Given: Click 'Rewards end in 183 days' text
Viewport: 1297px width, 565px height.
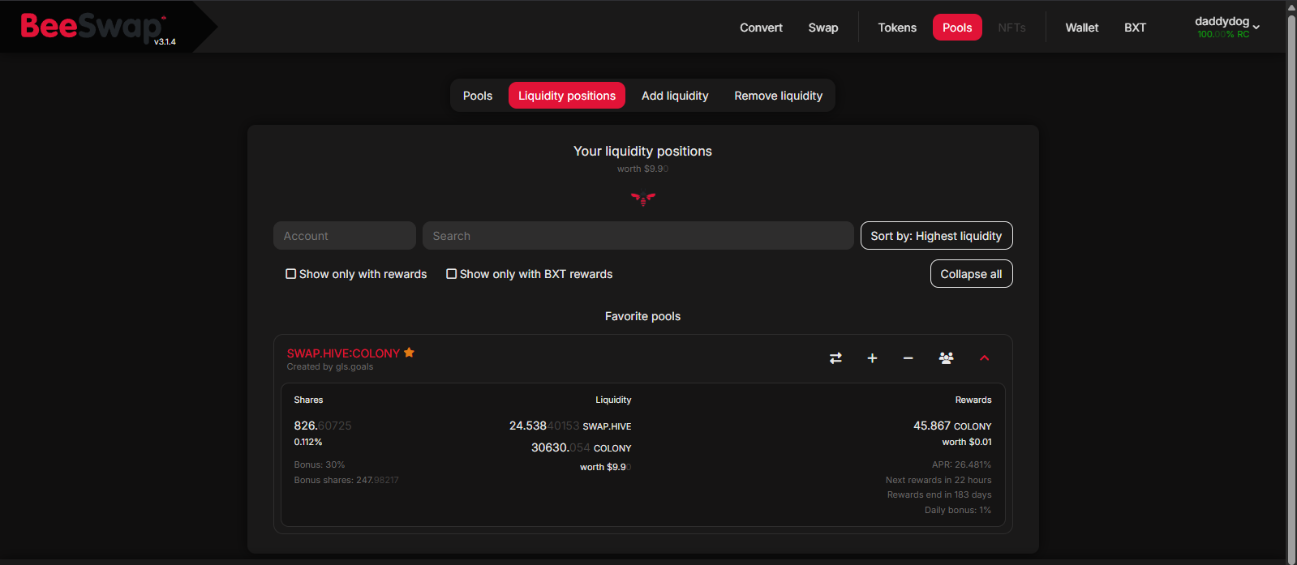Looking at the screenshot, I should 939,494.
